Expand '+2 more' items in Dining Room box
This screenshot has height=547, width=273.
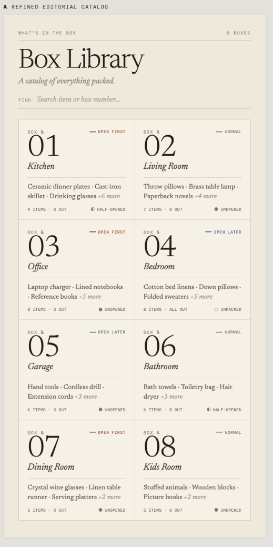click(x=109, y=497)
